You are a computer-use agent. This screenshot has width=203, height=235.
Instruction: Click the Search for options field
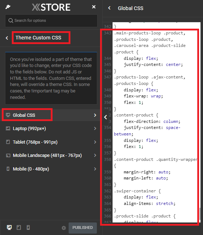(51, 20)
